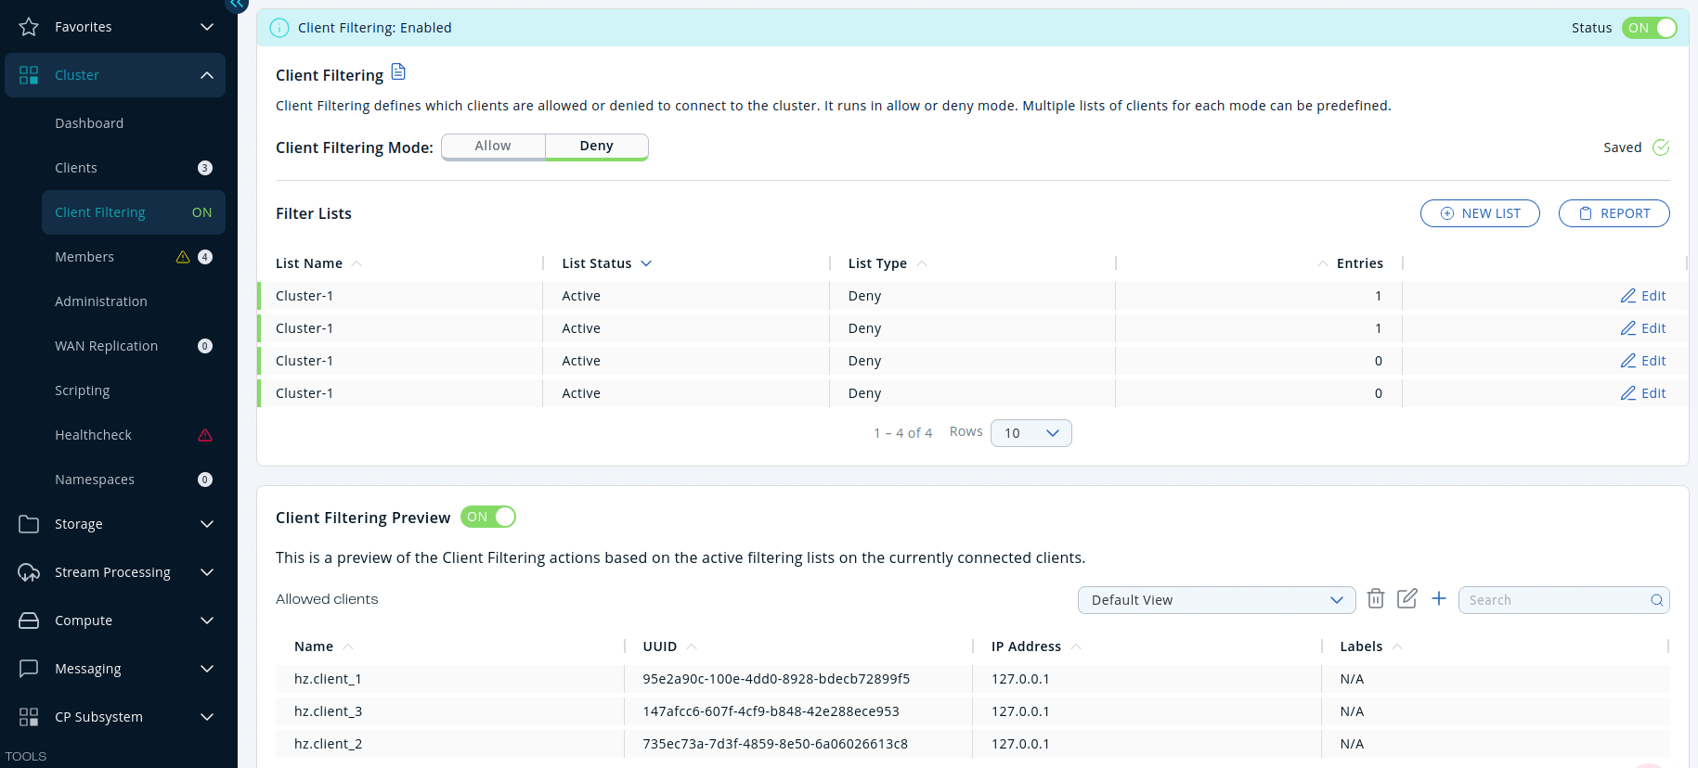
Task: Click the Search input field
Action: point(1553,600)
